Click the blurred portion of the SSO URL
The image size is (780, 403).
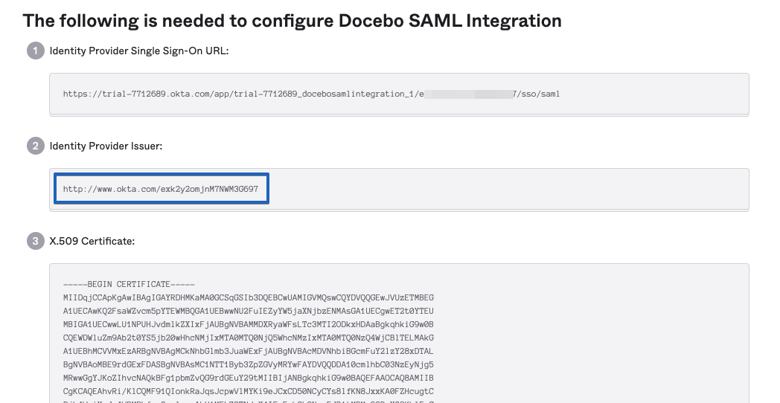(x=467, y=94)
